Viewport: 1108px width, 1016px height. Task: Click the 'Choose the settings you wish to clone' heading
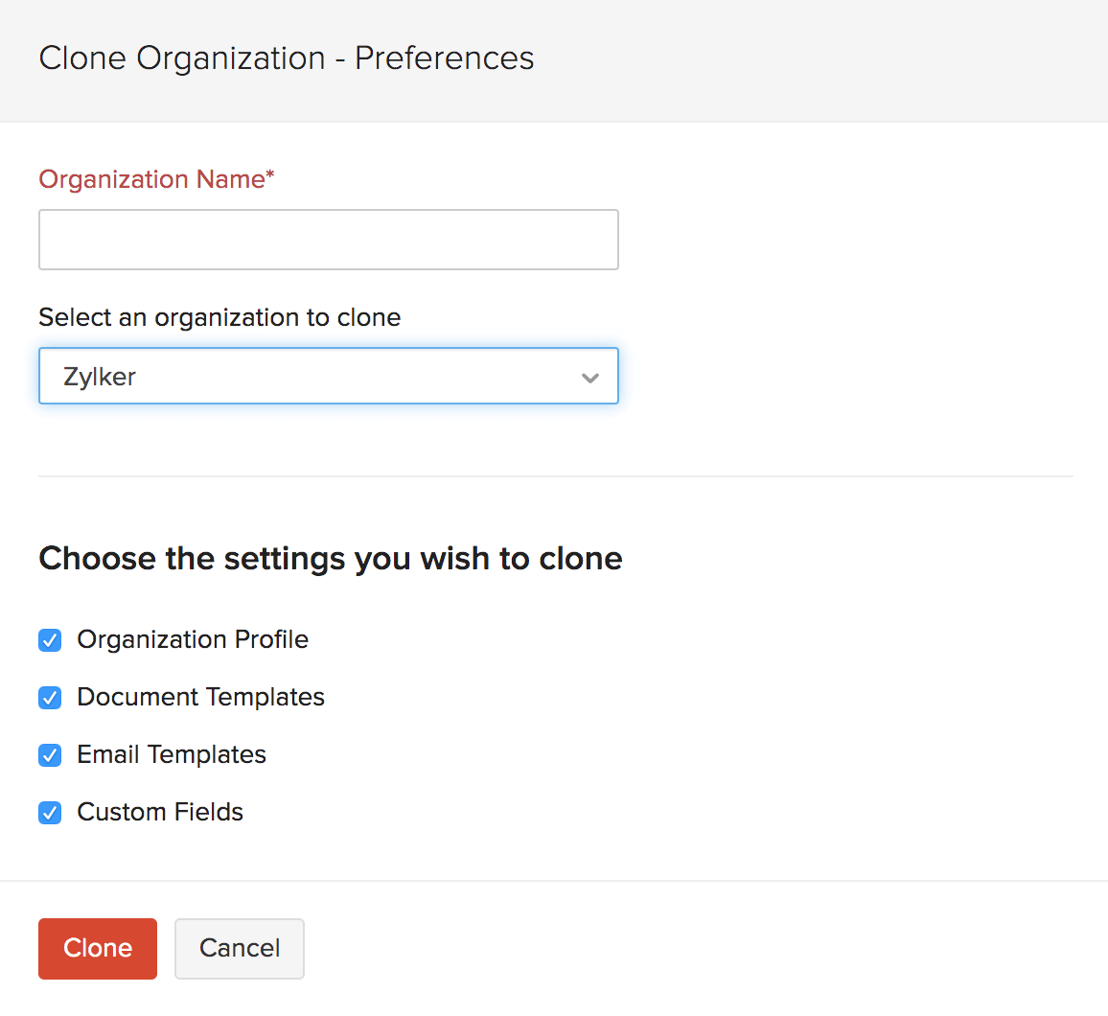pyautogui.click(x=331, y=558)
